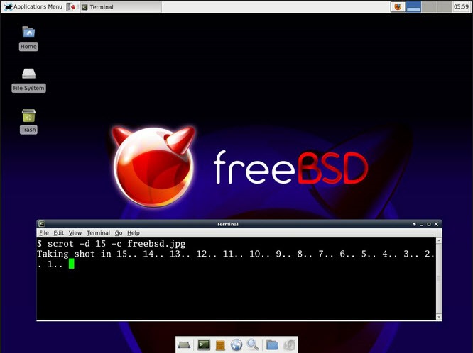Open the Home folder desktop icon

click(x=28, y=38)
